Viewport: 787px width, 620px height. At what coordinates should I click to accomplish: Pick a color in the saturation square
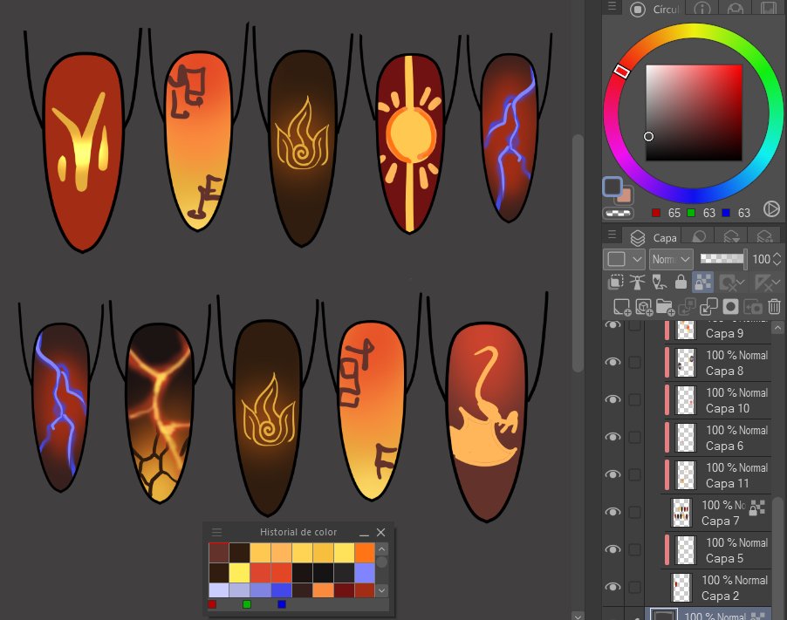[x=694, y=112]
